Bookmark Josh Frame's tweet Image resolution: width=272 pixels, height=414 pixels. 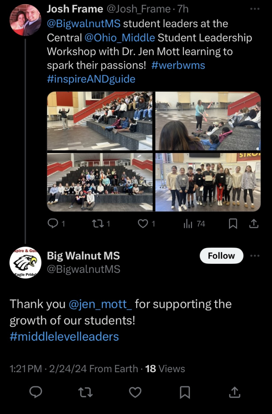tap(233, 224)
